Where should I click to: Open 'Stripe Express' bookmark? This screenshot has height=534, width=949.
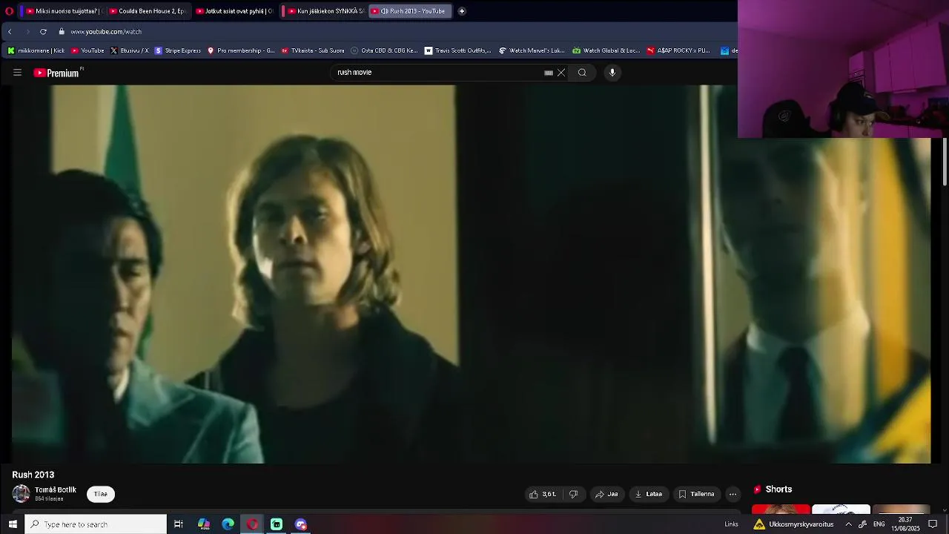tap(178, 50)
